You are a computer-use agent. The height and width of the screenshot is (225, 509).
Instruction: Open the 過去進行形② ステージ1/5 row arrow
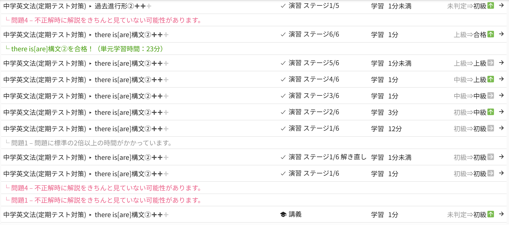point(501,5)
